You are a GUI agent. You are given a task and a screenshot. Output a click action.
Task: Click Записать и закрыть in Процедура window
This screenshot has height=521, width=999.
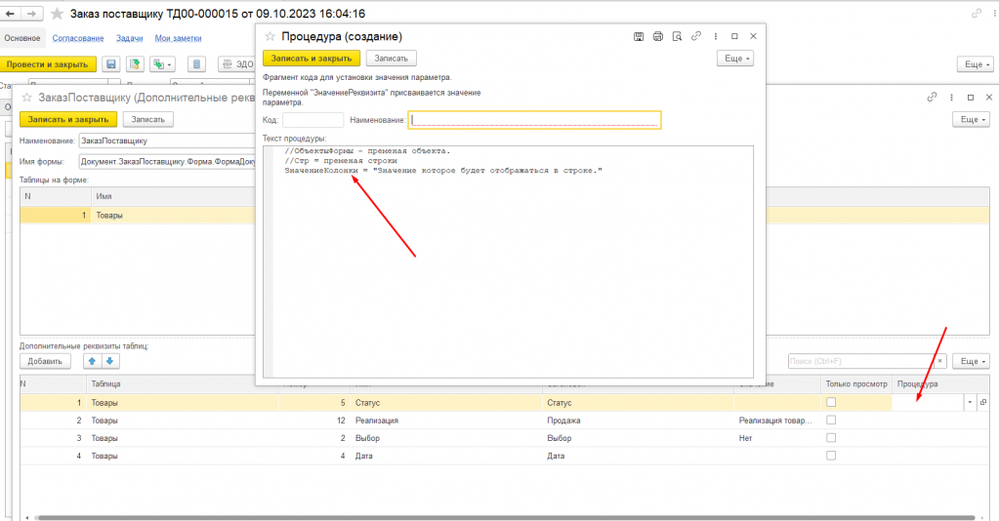(312, 58)
